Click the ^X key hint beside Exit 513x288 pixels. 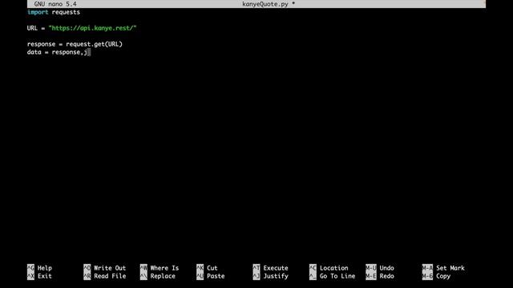[x=30, y=276]
